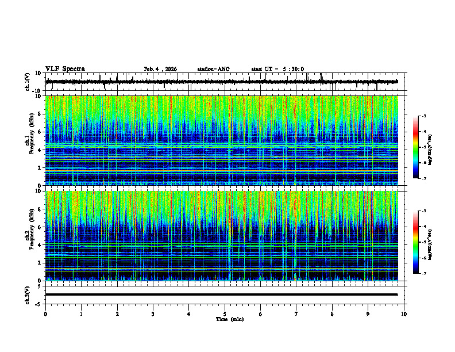This screenshot has width=455, height=352.
Task: Click time axis tick label "6"
Action: click(261, 314)
